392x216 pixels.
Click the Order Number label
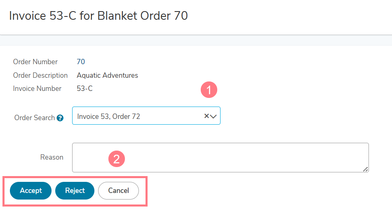35,62
